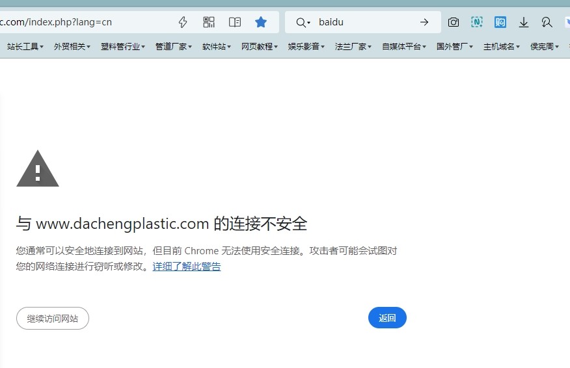The width and height of the screenshot is (570, 368).
Task: Click the lightning speed mode icon
Action: [x=183, y=22]
